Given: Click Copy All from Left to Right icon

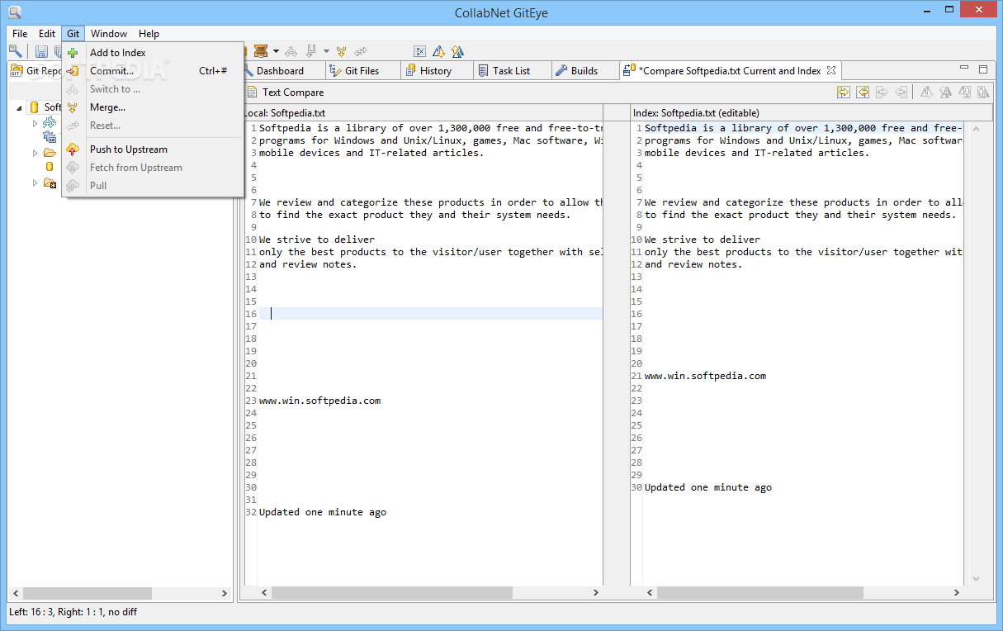Looking at the screenshot, I should (x=844, y=93).
